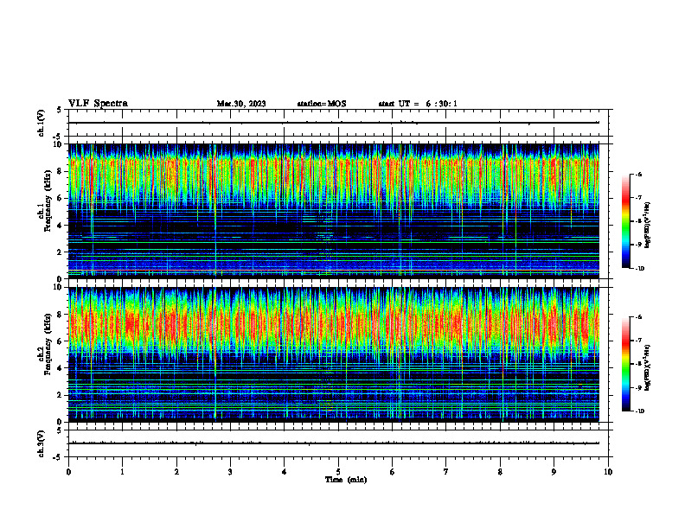Click the "station=MOS" header label
This screenshot has width=685, height=529.
click(x=322, y=104)
